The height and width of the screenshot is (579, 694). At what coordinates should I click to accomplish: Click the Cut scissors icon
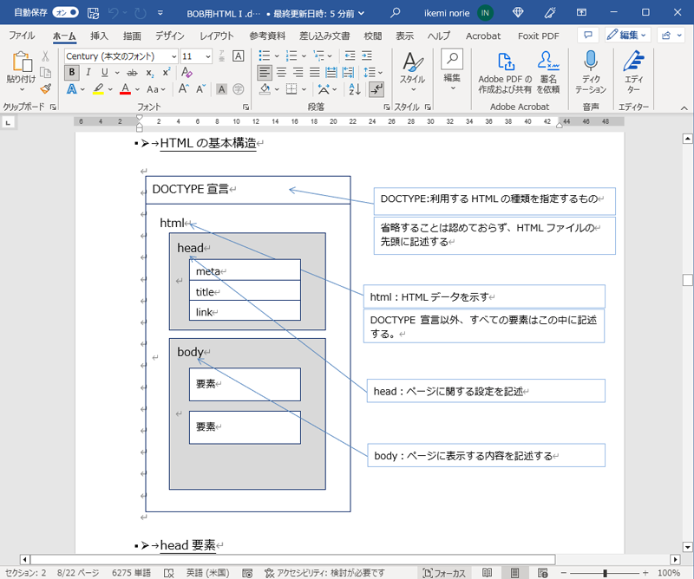pos(46,56)
